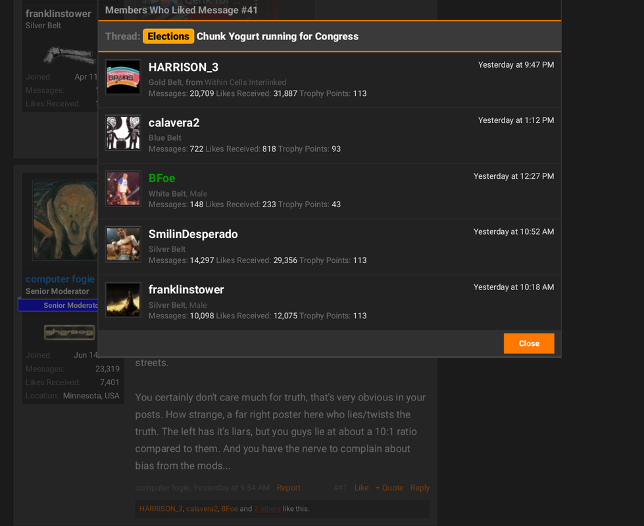Open HARRISON_3's profile via username
Image resolution: width=644 pixels, height=526 pixels.
pyautogui.click(x=183, y=67)
